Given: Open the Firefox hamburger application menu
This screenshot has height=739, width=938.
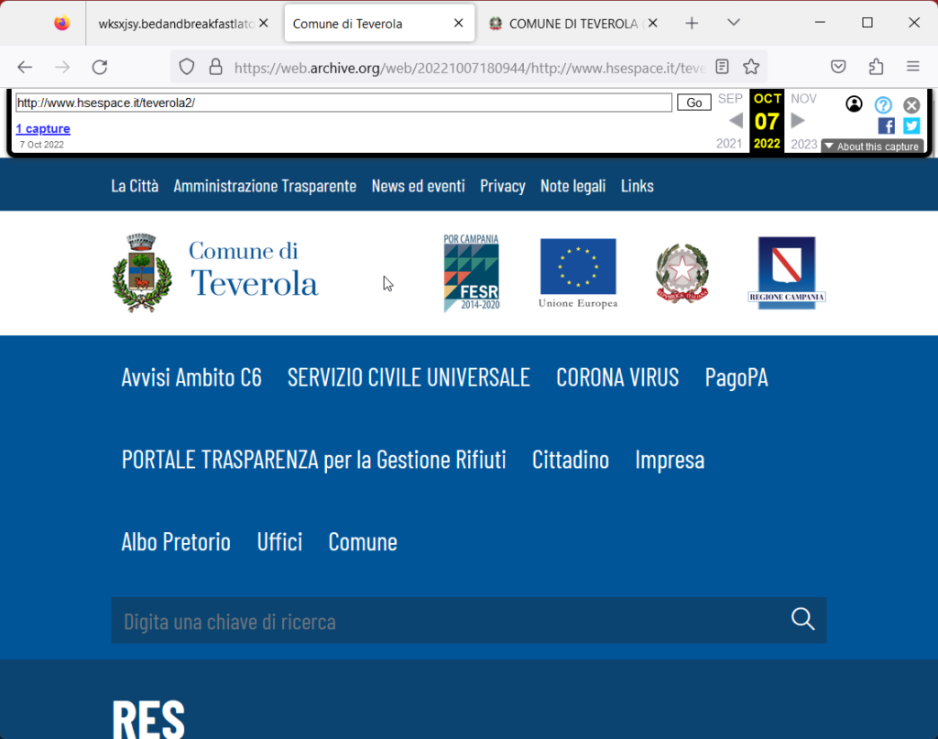Looking at the screenshot, I should (912, 67).
